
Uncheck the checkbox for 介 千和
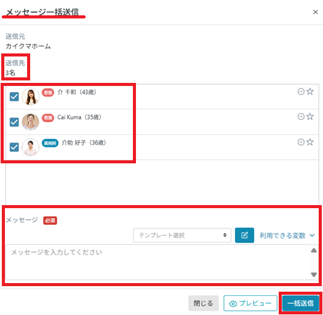14,96
